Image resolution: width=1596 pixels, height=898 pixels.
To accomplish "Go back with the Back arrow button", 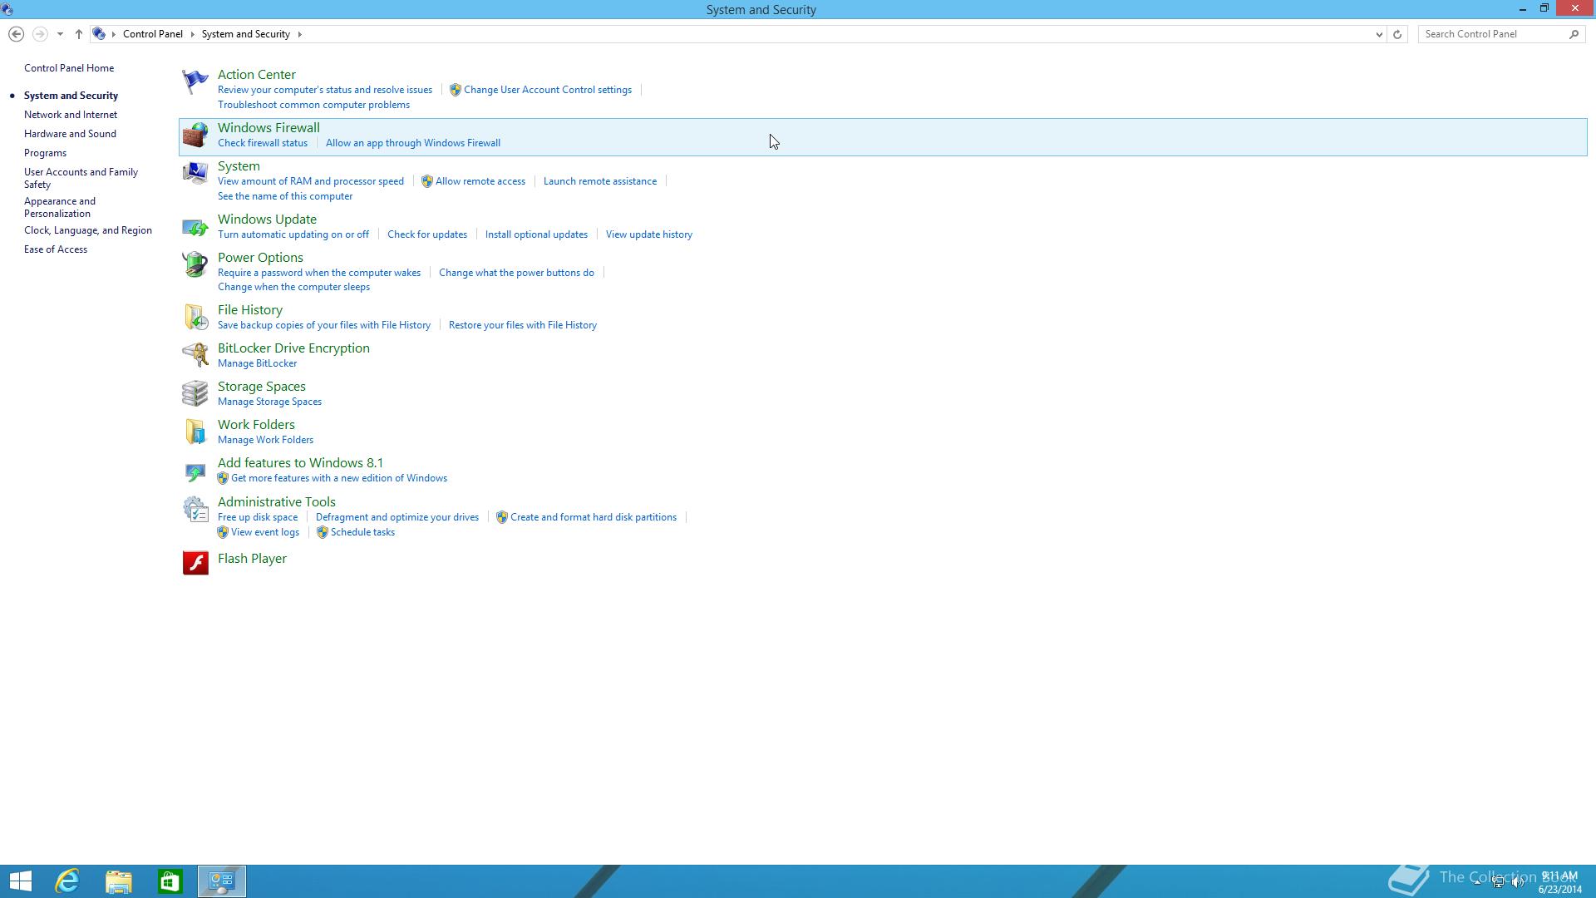I will 16,34.
